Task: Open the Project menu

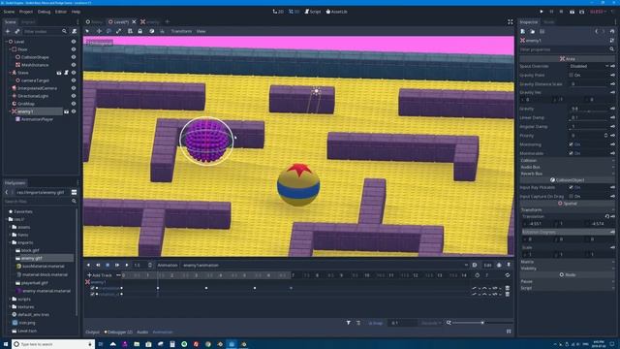Action: tap(26, 12)
